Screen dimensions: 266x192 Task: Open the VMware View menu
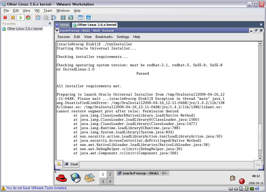26,11
